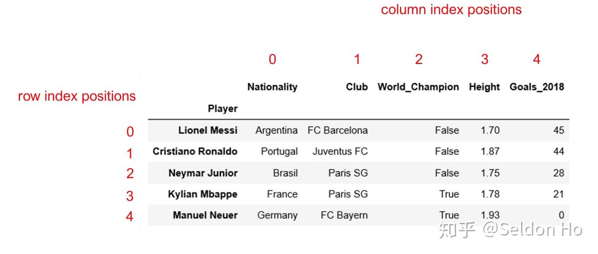Click Messi's goals value 45

click(x=558, y=130)
